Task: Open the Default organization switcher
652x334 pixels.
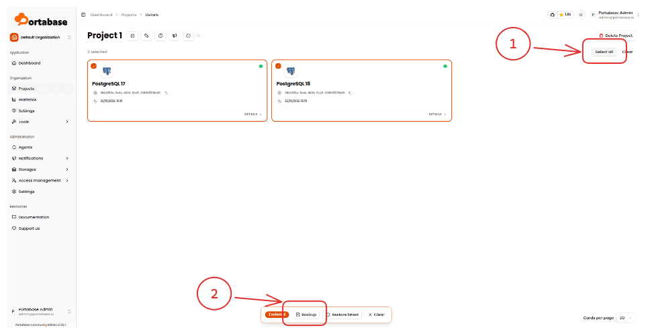Action: [x=40, y=38]
